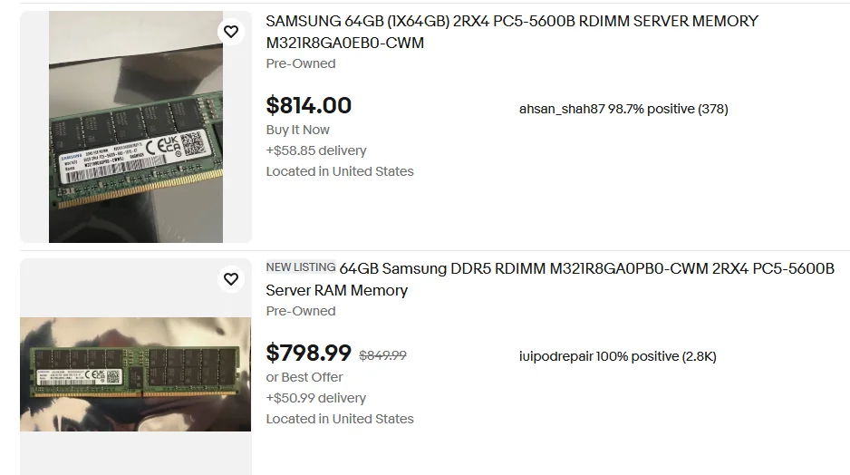The image size is (850, 475).
Task: Open the second listing's RAM module photo
Action: tap(136, 373)
